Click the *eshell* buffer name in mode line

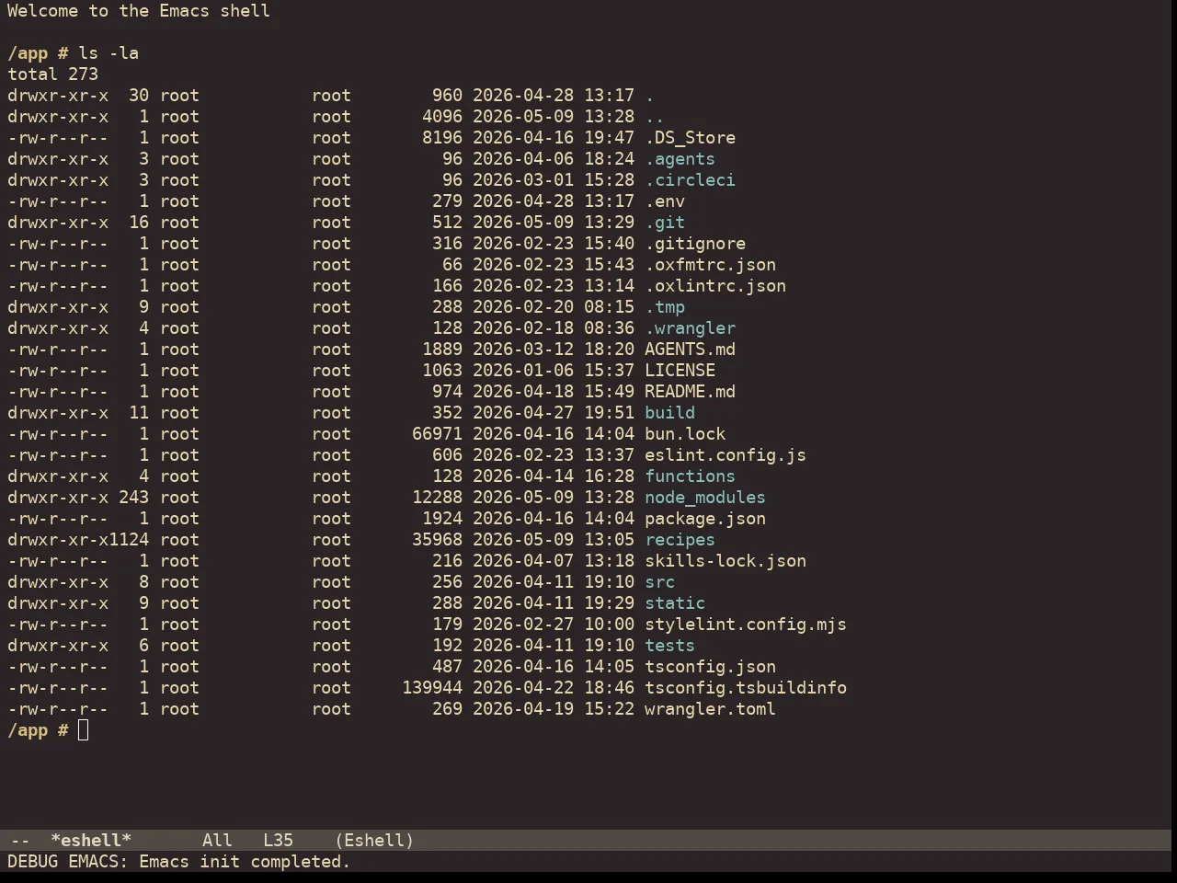(x=91, y=841)
